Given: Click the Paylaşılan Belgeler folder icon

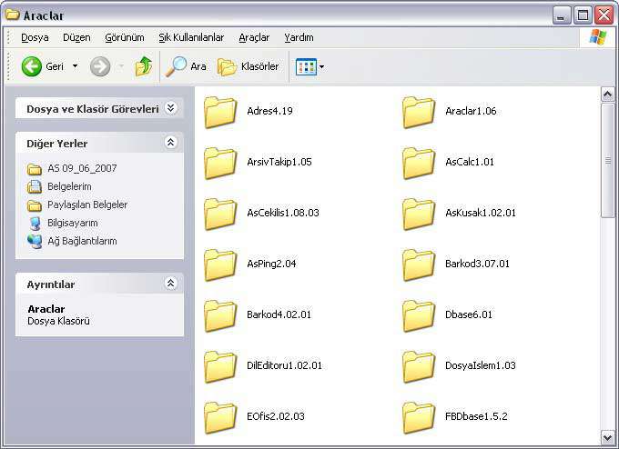Looking at the screenshot, I should pyautogui.click(x=35, y=205).
